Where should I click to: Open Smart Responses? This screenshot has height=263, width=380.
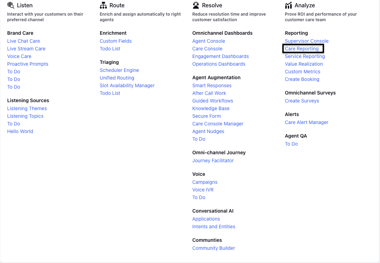[212, 86]
